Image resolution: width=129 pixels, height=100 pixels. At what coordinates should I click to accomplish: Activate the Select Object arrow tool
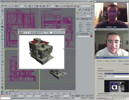click(27, 6)
